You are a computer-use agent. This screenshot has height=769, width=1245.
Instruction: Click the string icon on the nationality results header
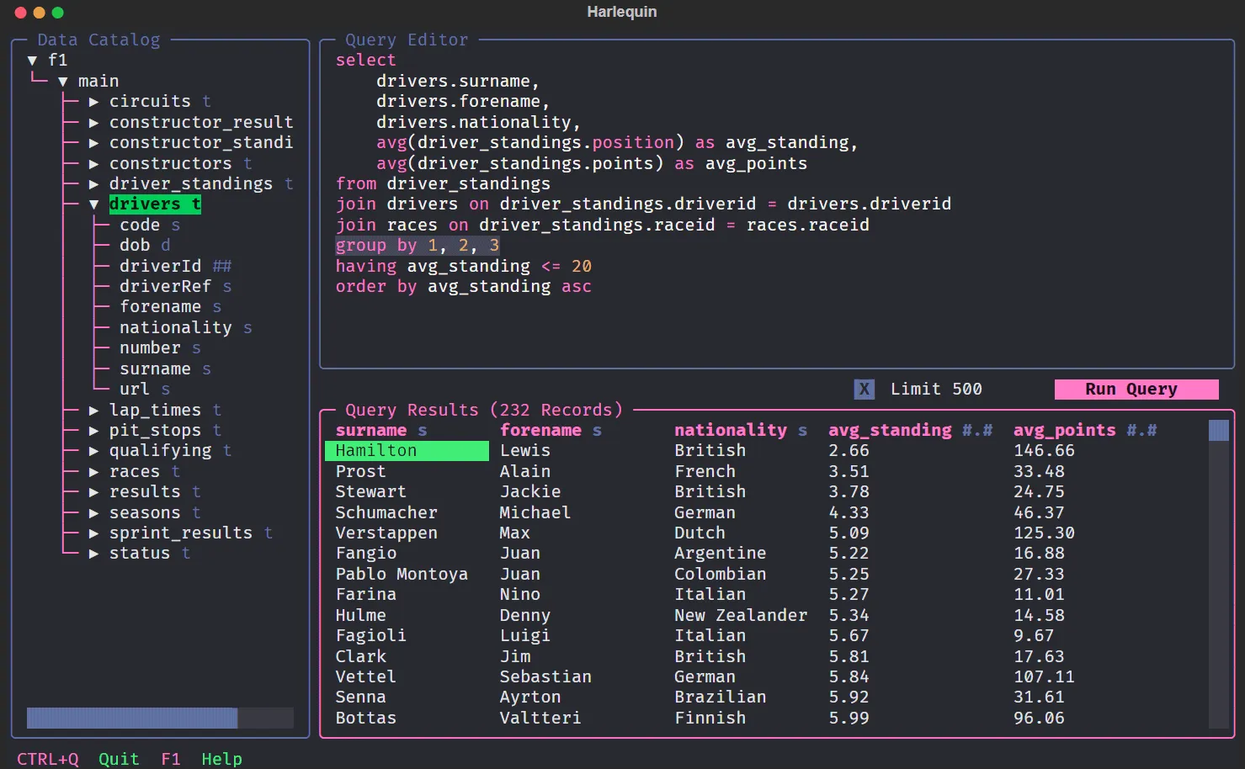click(x=801, y=430)
